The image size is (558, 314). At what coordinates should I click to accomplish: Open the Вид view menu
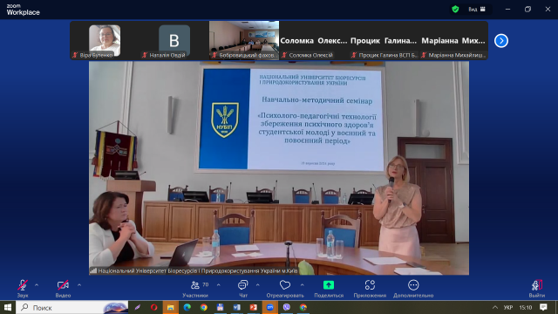coord(477,10)
